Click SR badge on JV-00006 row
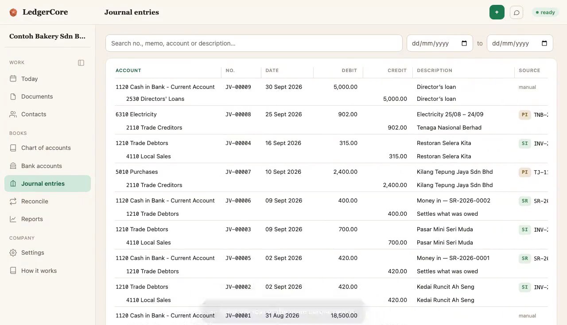This screenshot has width=567, height=325. [x=524, y=201]
